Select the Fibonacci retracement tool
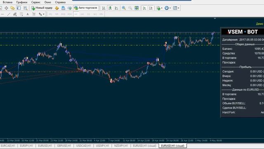Viewport: 264px width, 149px height. pos(21,14)
